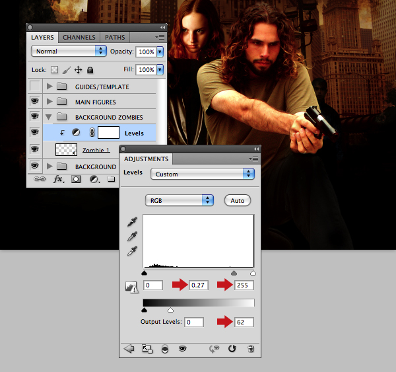Collapse the Adjustments panel double arrows
This screenshot has height=372, width=396.
[256, 149]
